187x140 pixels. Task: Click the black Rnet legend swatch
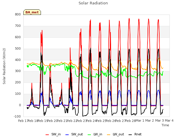click(x=130, y=135)
